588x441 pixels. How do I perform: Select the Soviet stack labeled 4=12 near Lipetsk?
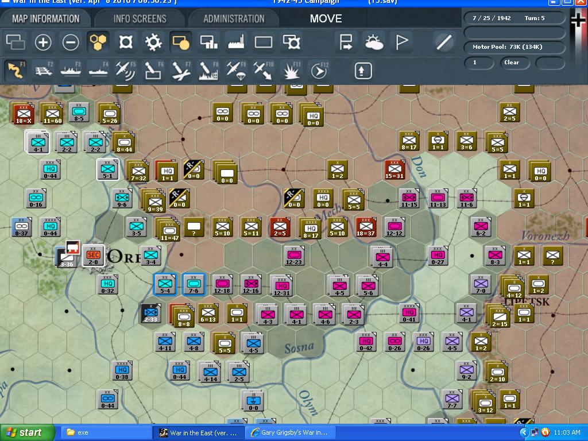tap(513, 287)
